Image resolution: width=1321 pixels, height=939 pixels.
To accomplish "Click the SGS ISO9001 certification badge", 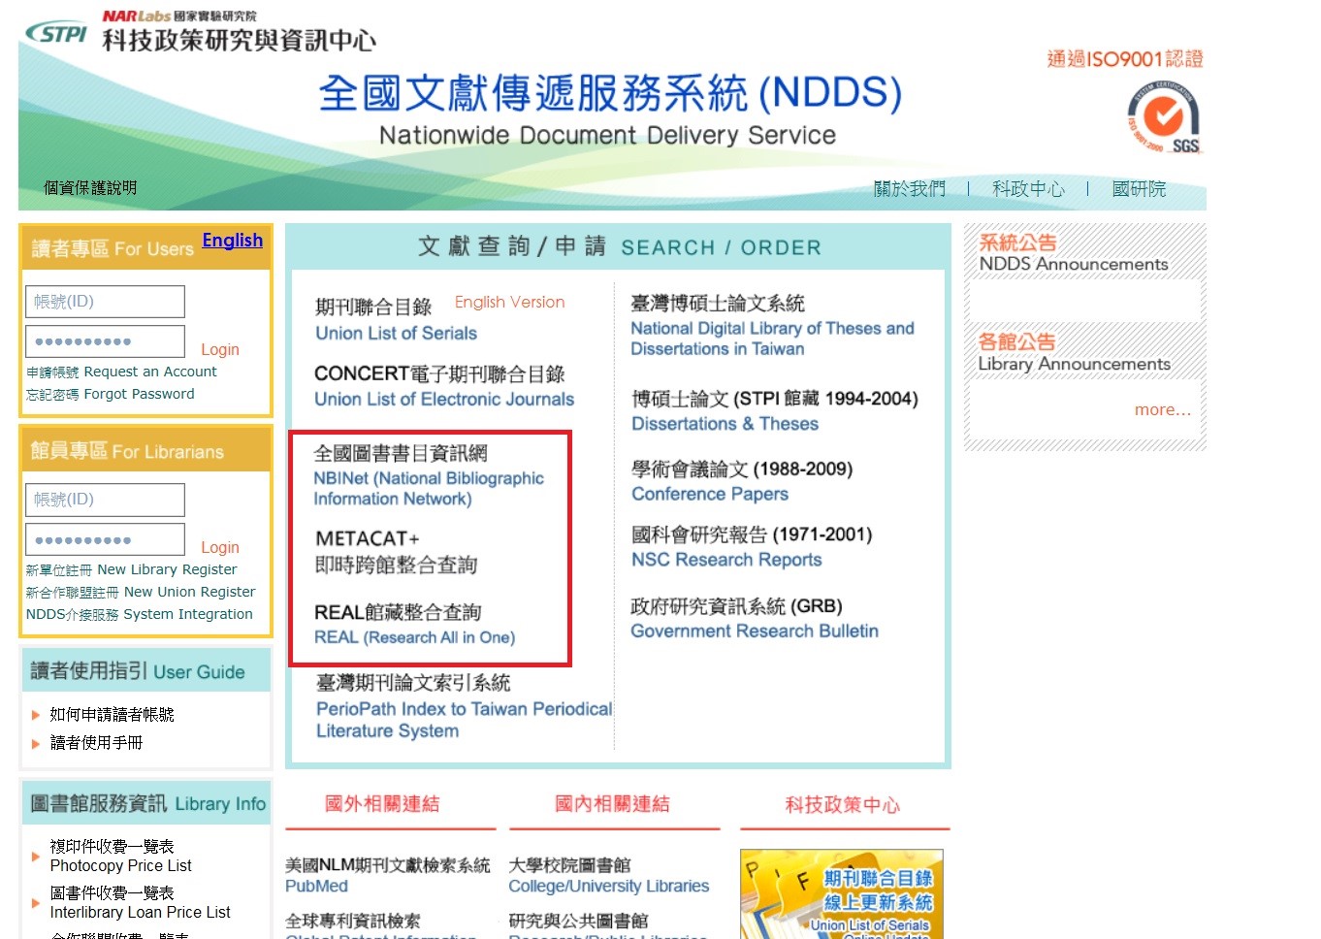I will point(1164,118).
